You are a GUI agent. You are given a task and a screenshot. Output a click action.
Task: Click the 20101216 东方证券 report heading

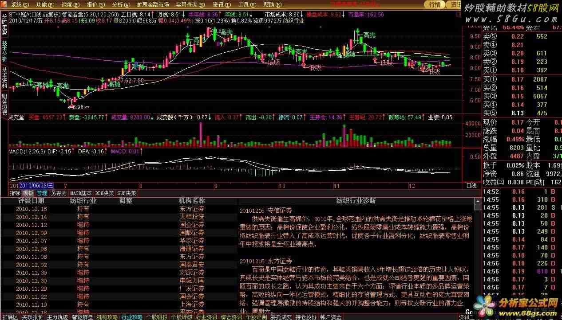click(266, 261)
